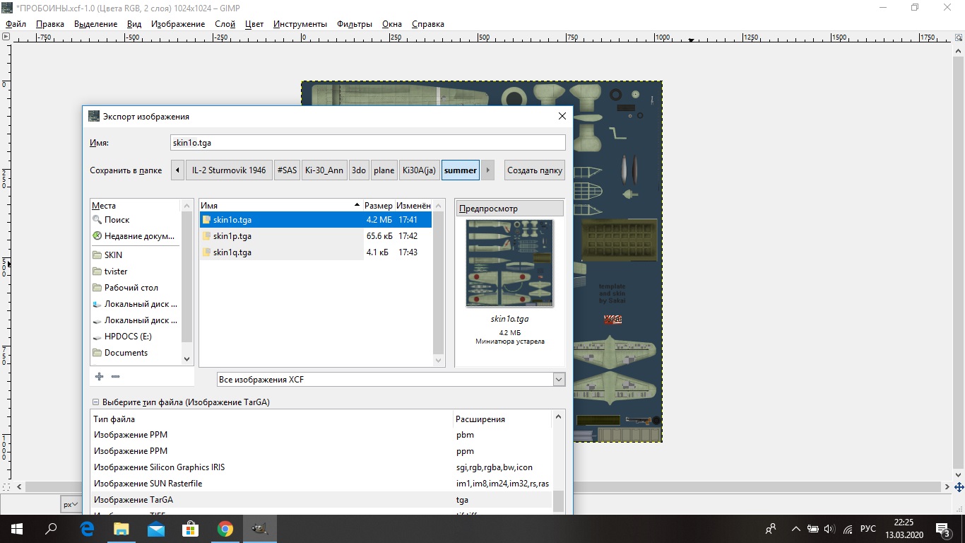Click the up arrow of the file type list scrollbar
The image size is (965, 543).
pos(560,417)
